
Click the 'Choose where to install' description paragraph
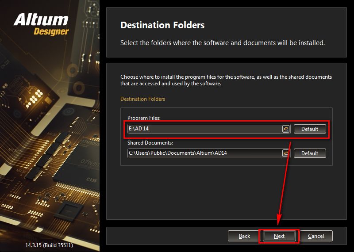(226, 80)
